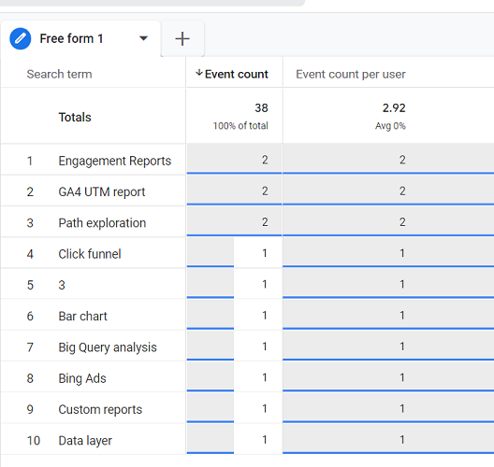This screenshot has width=494, height=467.
Task: Click the descending sort arrow next to Event count
Action: pos(198,73)
